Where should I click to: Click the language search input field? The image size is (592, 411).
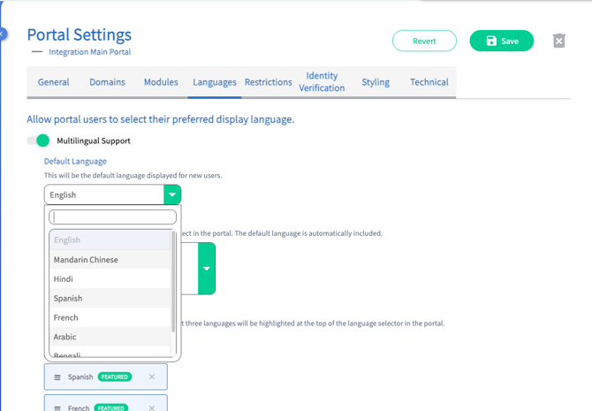click(113, 217)
